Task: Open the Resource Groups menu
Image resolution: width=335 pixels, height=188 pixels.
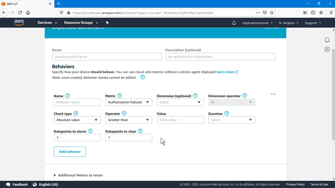Action: pyautogui.click(x=81, y=23)
